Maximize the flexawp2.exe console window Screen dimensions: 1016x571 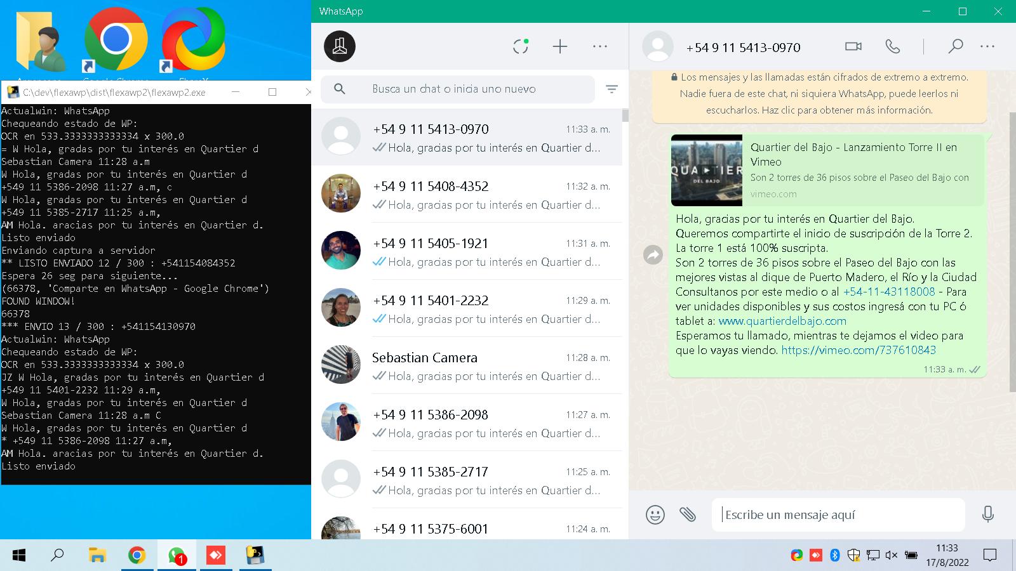(x=272, y=92)
